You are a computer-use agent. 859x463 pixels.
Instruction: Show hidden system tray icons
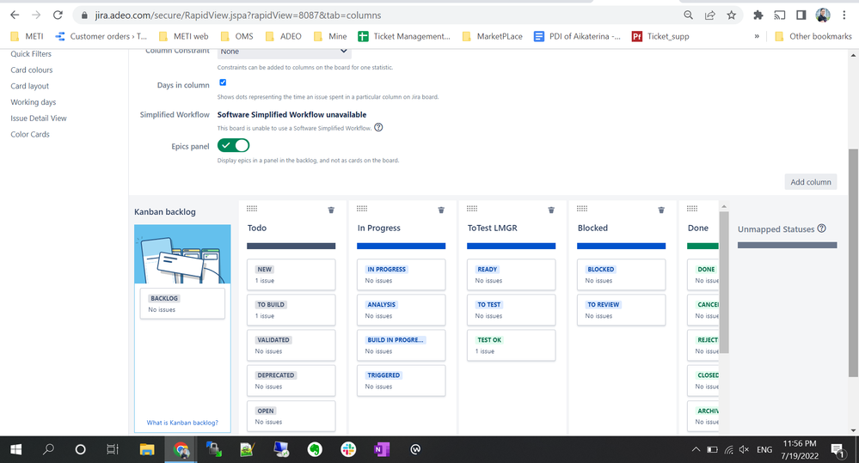tap(696, 449)
